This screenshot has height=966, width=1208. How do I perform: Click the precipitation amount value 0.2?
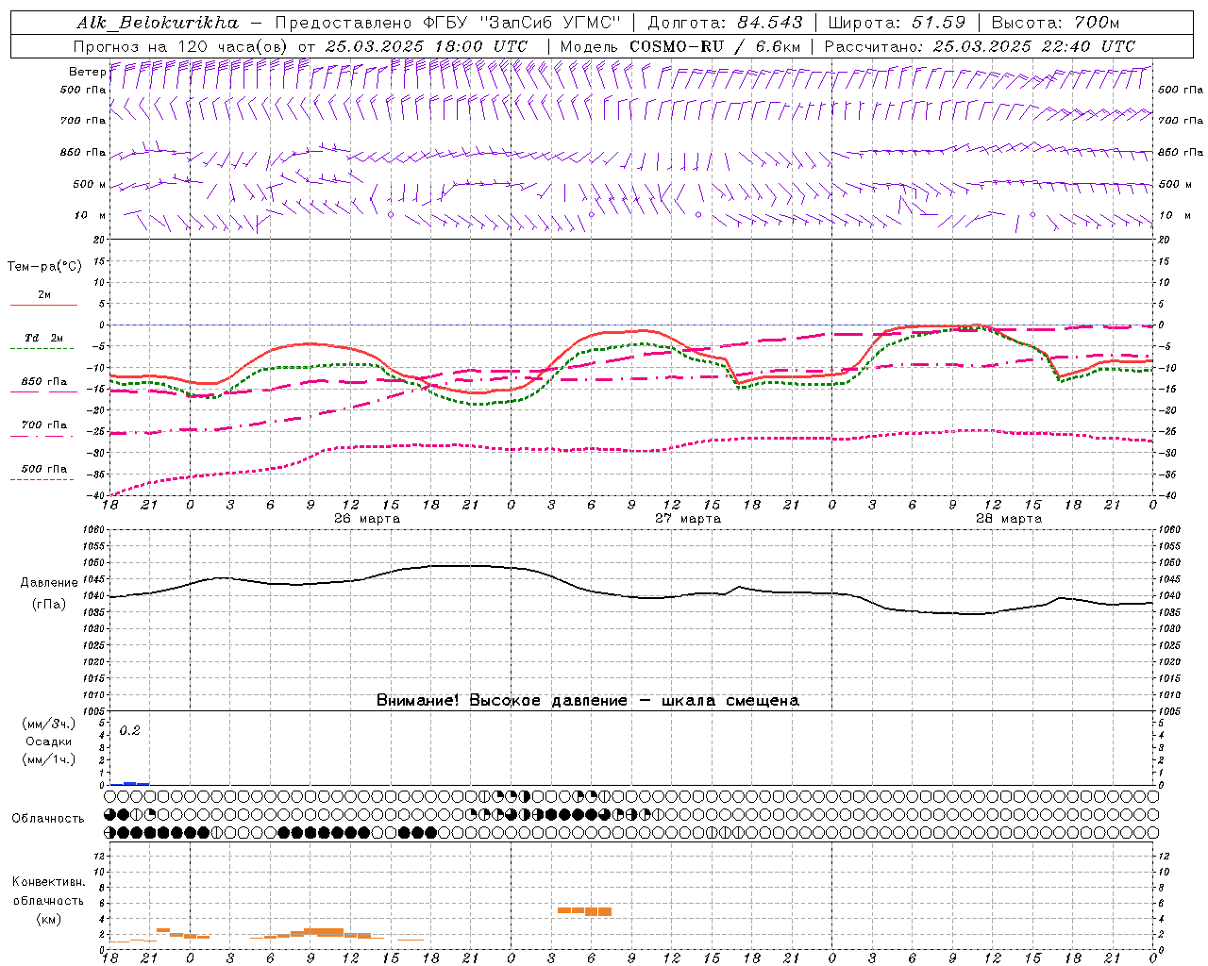pos(129,730)
